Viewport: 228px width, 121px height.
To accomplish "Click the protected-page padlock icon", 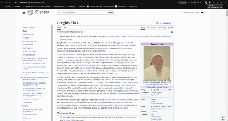I will coord(172,32).
